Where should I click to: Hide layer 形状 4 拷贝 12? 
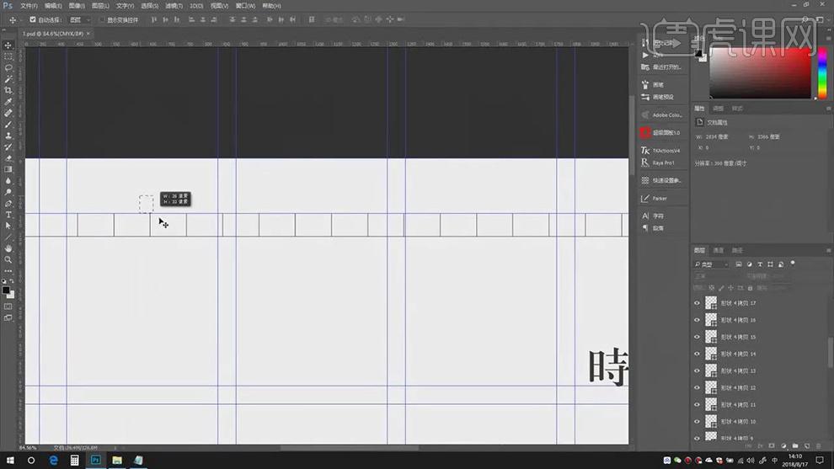coord(697,387)
